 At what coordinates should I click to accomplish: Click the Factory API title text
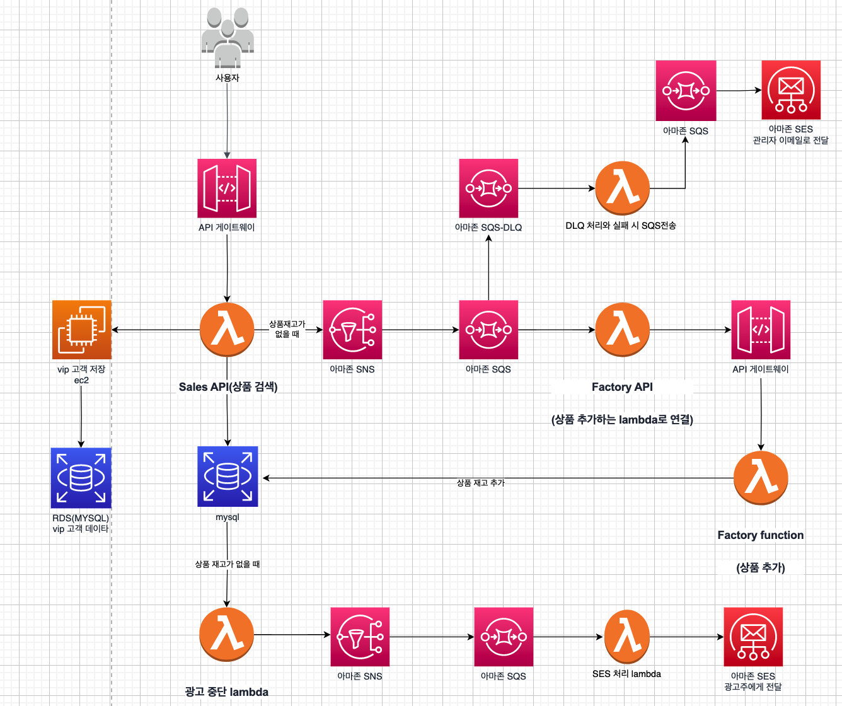tap(622, 387)
